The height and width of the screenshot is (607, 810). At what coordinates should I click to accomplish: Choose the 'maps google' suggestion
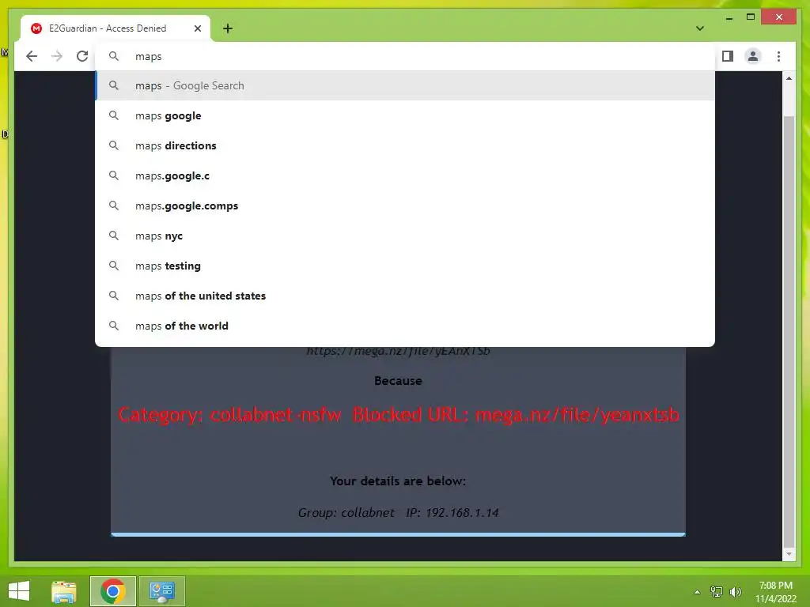point(405,115)
